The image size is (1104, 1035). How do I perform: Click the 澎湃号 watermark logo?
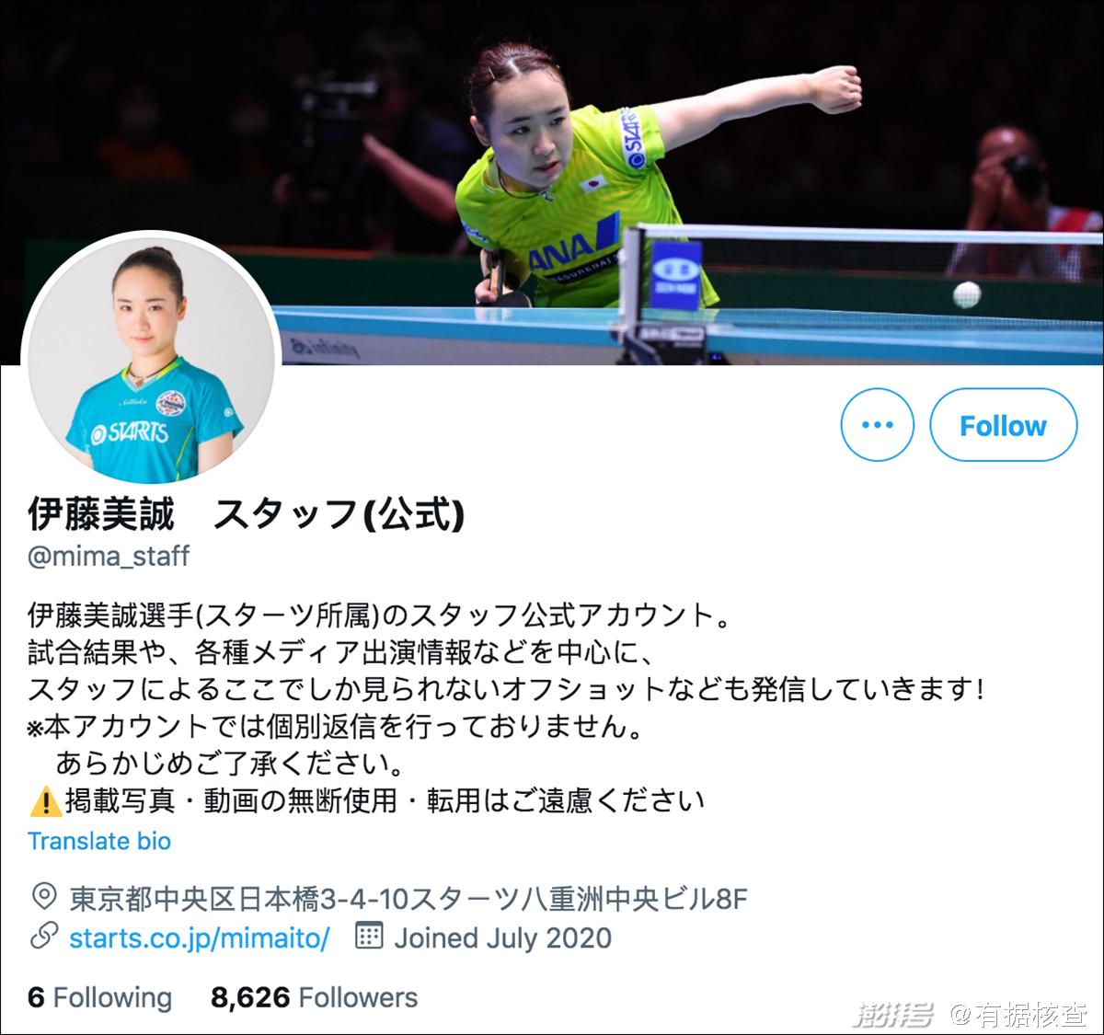[893, 1015]
